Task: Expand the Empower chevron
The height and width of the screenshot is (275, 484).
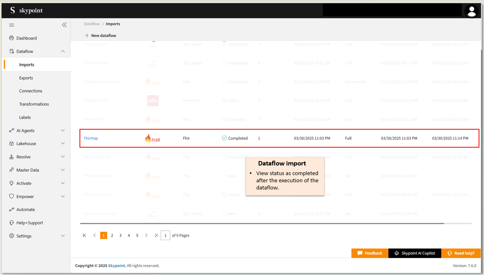Action: [x=63, y=197]
